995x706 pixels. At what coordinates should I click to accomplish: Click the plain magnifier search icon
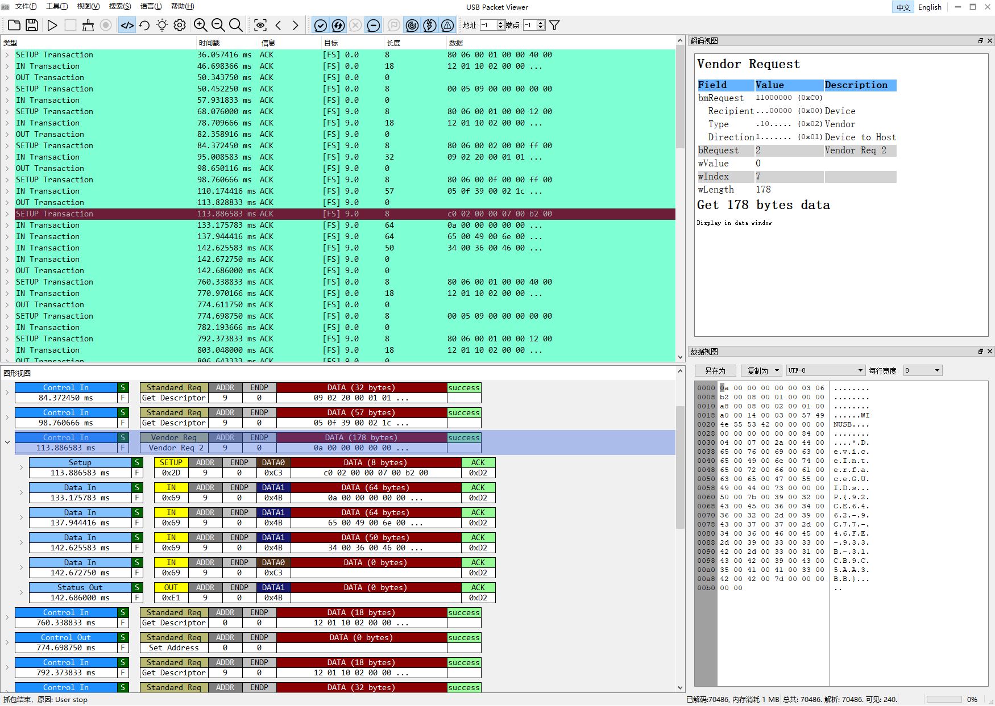[235, 25]
